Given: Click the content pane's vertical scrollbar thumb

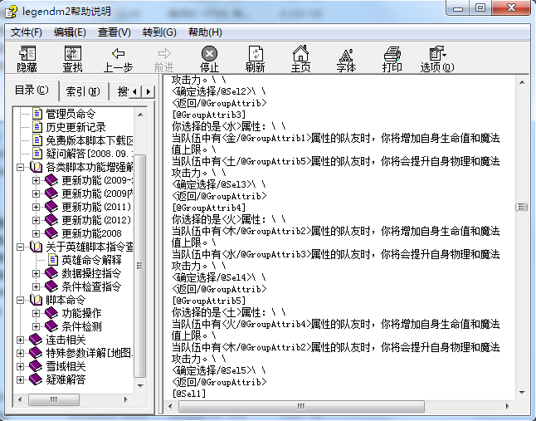Looking at the screenshot, I should pyautogui.click(x=521, y=207).
